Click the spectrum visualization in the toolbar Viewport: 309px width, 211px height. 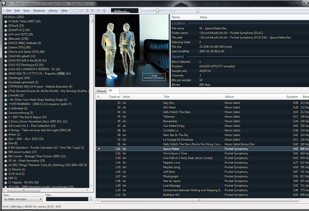(x=125, y=11)
